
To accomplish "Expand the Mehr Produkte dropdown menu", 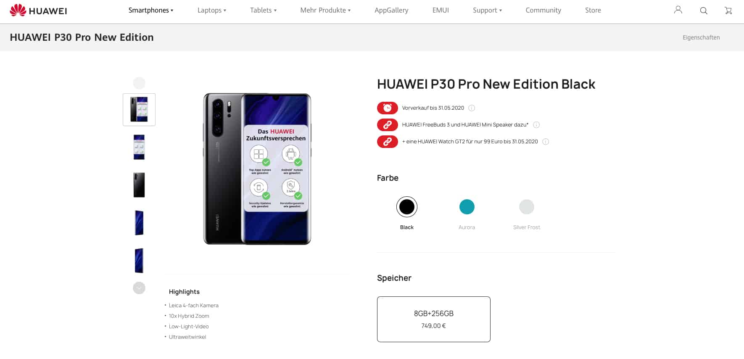I will 325,10.
